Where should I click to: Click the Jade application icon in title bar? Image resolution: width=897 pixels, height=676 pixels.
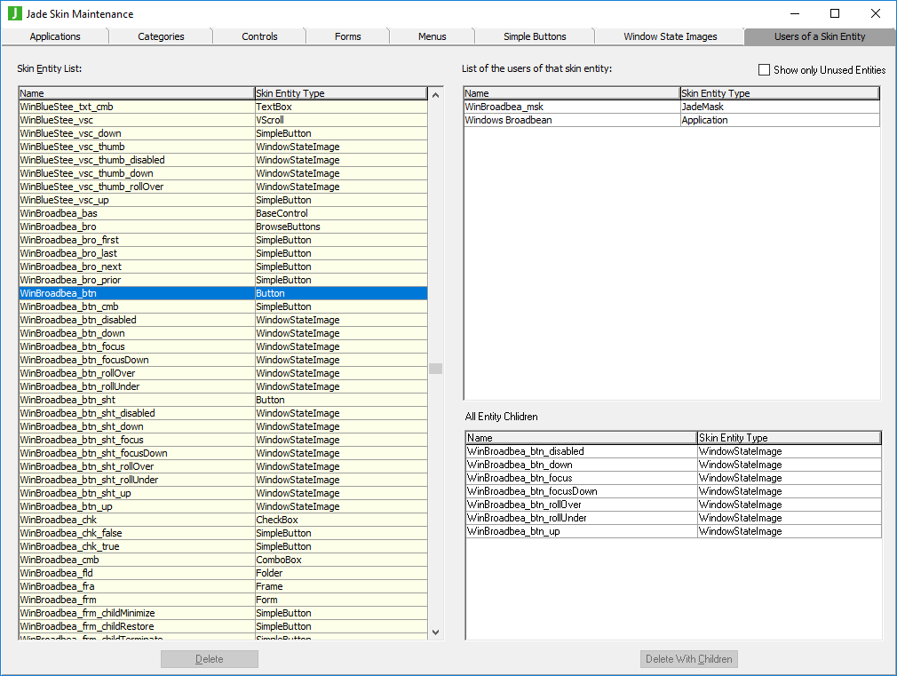(14, 13)
